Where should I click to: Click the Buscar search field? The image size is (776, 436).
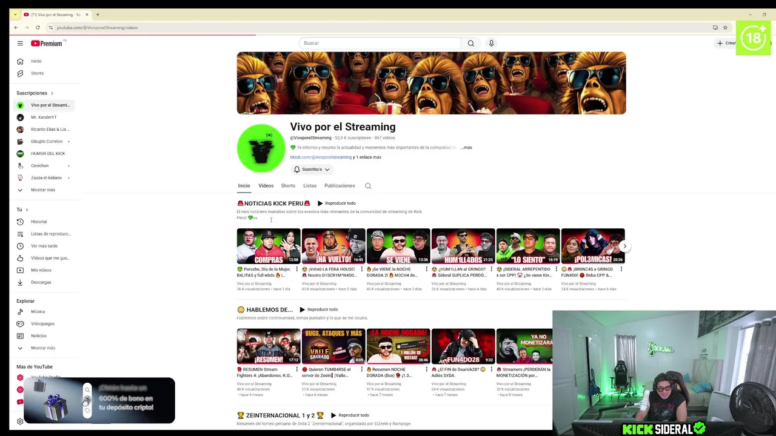pyautogui.click(x=380, y=43)
